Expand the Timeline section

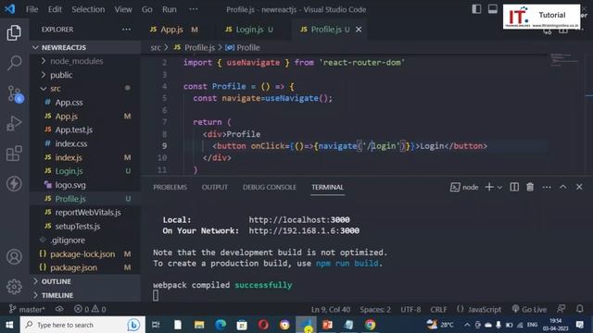[x=85, y=295]
